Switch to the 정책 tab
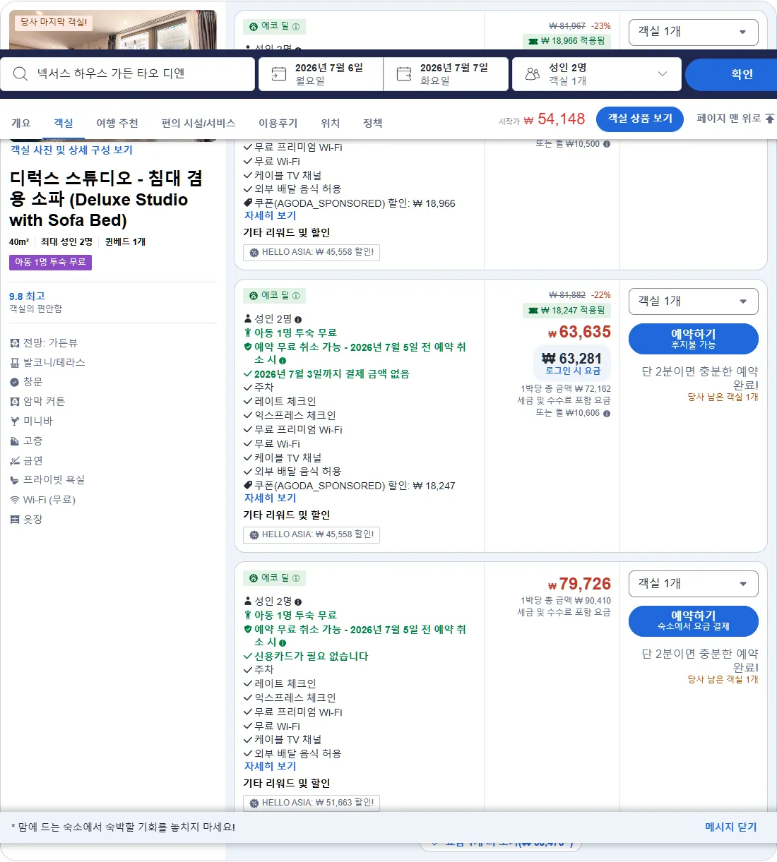This screenshot has width=777, height=862. 373,123
